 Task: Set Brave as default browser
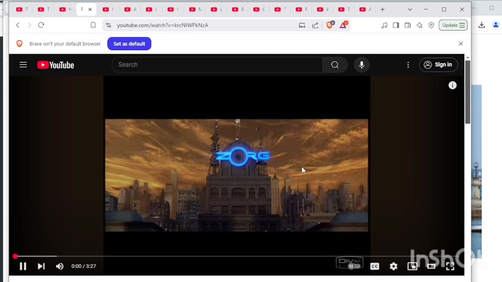coord(129,44)
